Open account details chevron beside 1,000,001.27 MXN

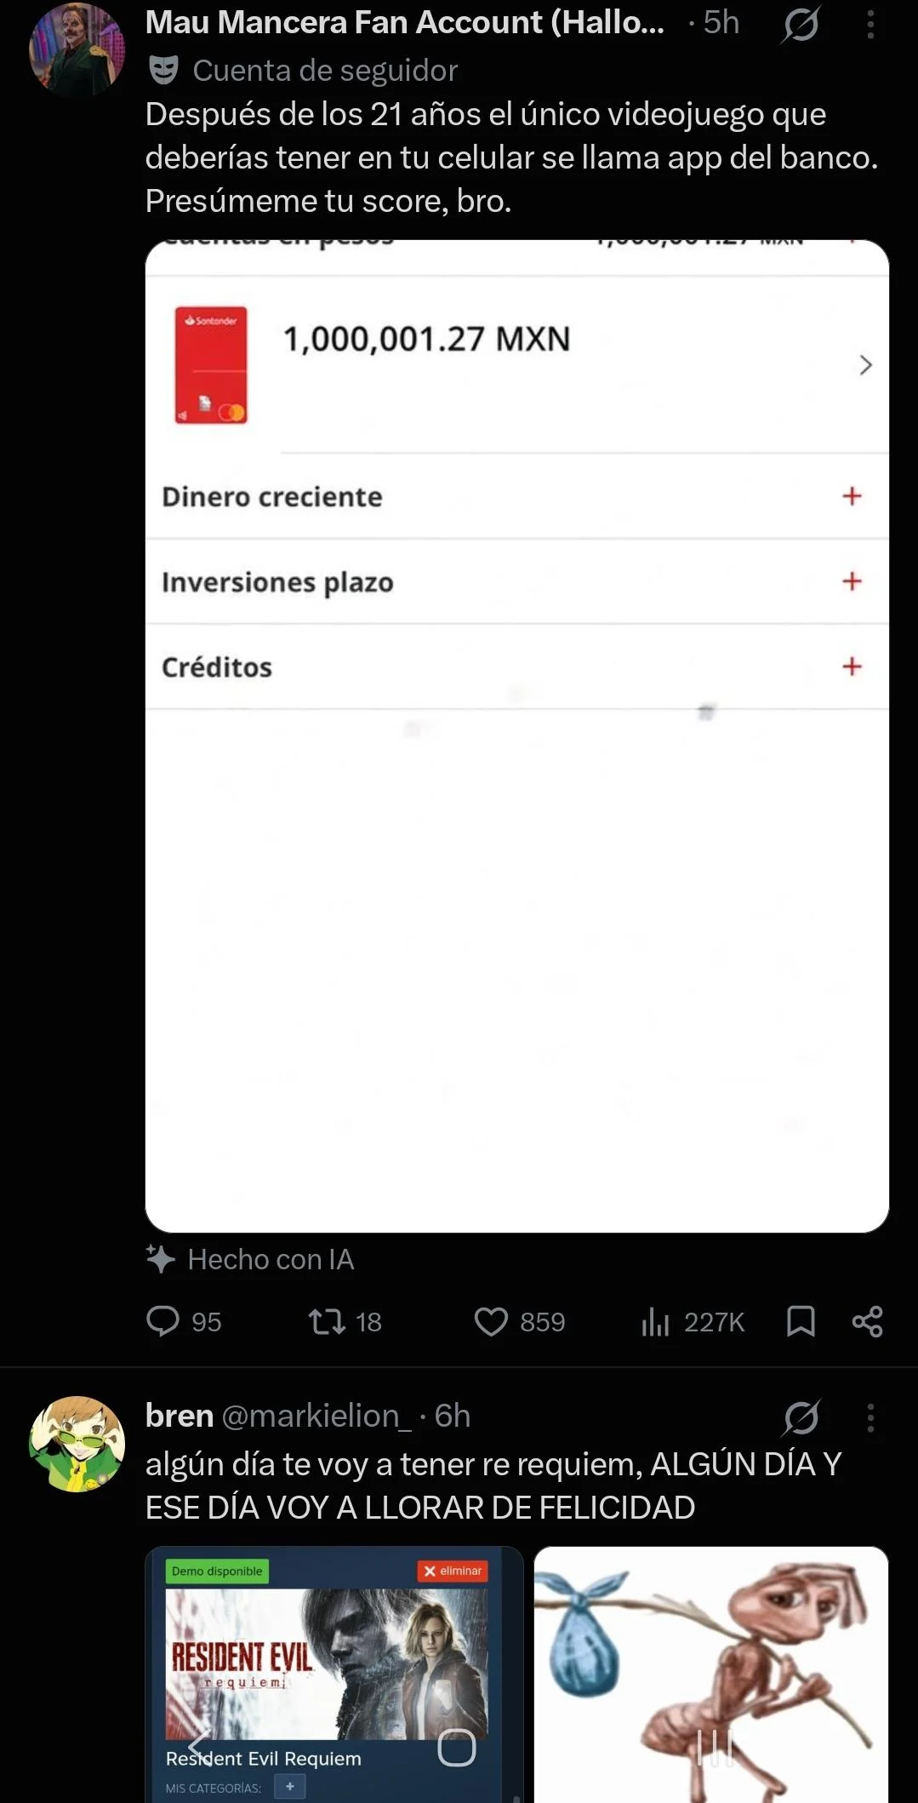point(865,364)
